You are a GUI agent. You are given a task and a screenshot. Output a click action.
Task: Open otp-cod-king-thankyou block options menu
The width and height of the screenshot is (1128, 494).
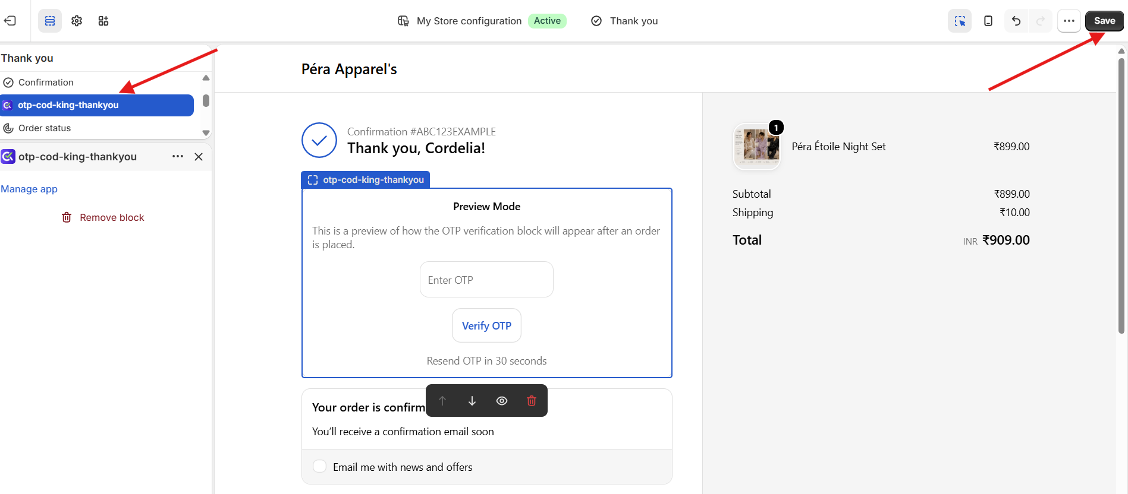(x=178, y=157)
